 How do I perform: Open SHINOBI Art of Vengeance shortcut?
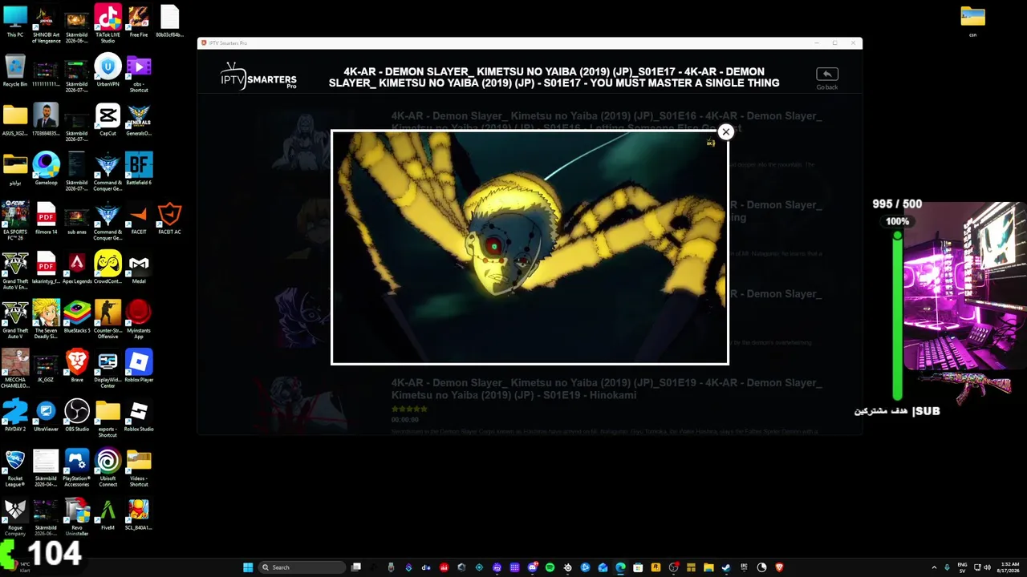coord(46,22)
